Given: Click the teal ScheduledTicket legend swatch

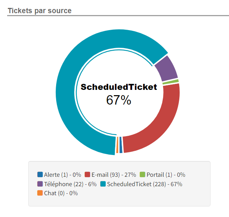Looking at the screenshot, I should [103, 184].
